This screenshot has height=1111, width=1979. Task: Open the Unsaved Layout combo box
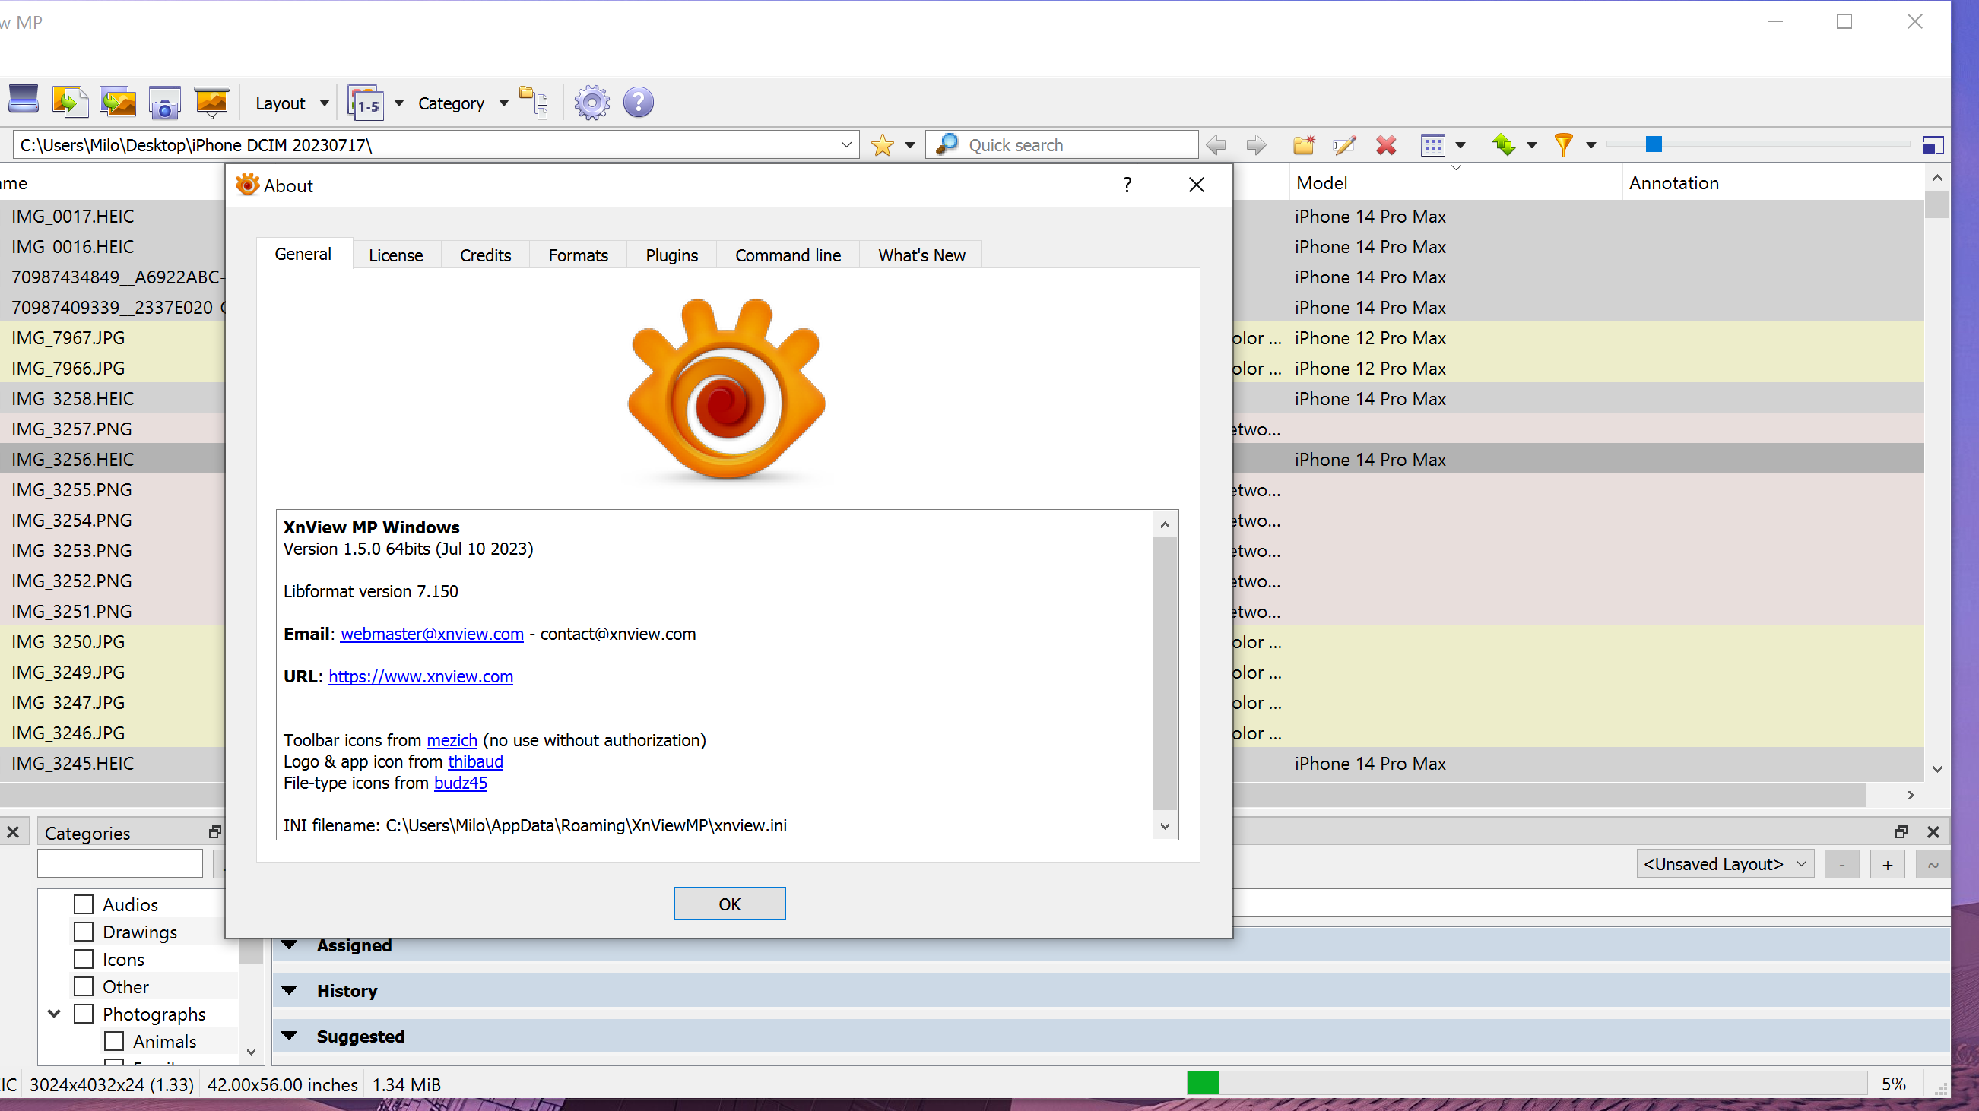pos(1724,865)
